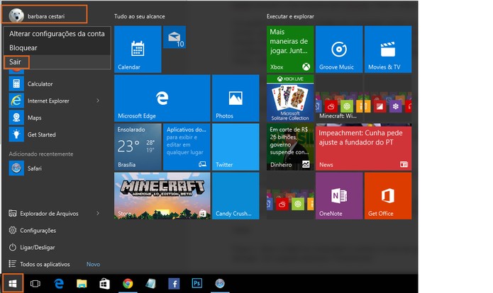Open the Twitter tile
Image resolution: width=493 pixels, height=293 pixels.
point(236,146)
